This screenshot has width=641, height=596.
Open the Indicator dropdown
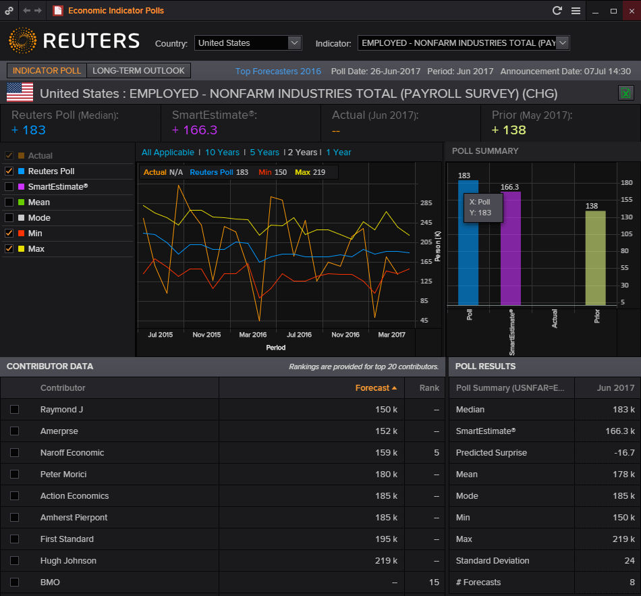(464, 43)
